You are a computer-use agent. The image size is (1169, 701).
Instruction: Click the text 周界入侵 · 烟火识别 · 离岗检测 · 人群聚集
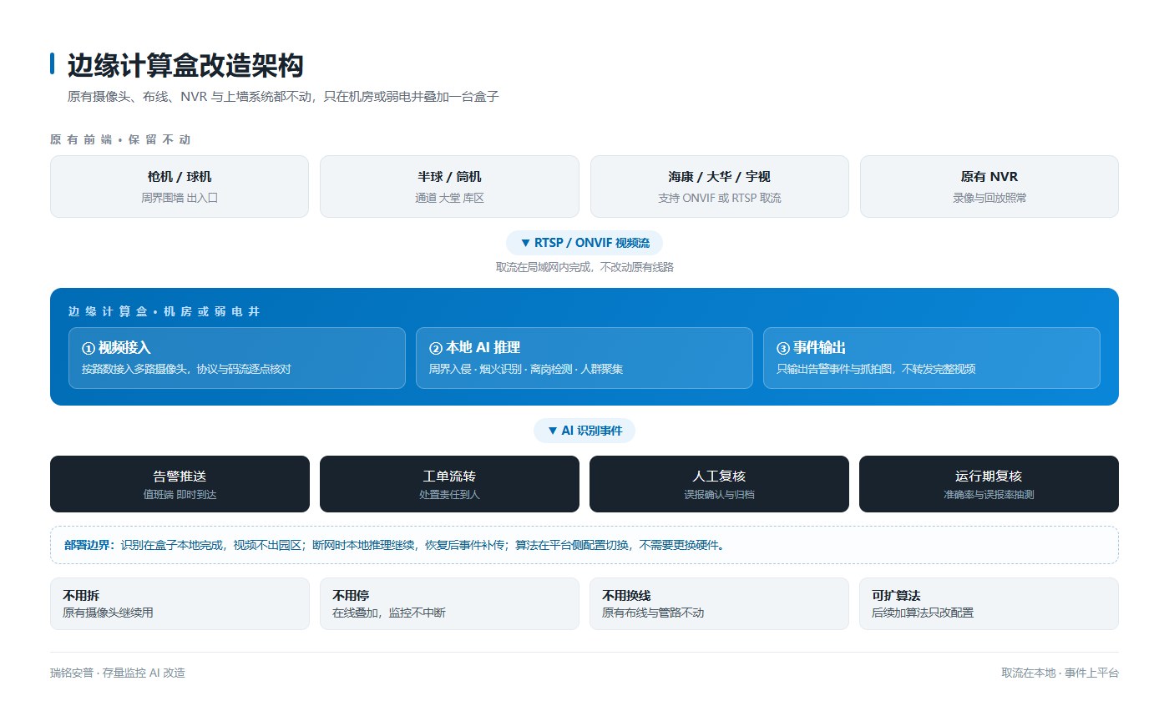coord(526,369)
